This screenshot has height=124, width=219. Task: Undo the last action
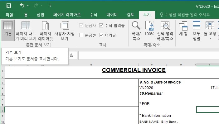[22, 5]
